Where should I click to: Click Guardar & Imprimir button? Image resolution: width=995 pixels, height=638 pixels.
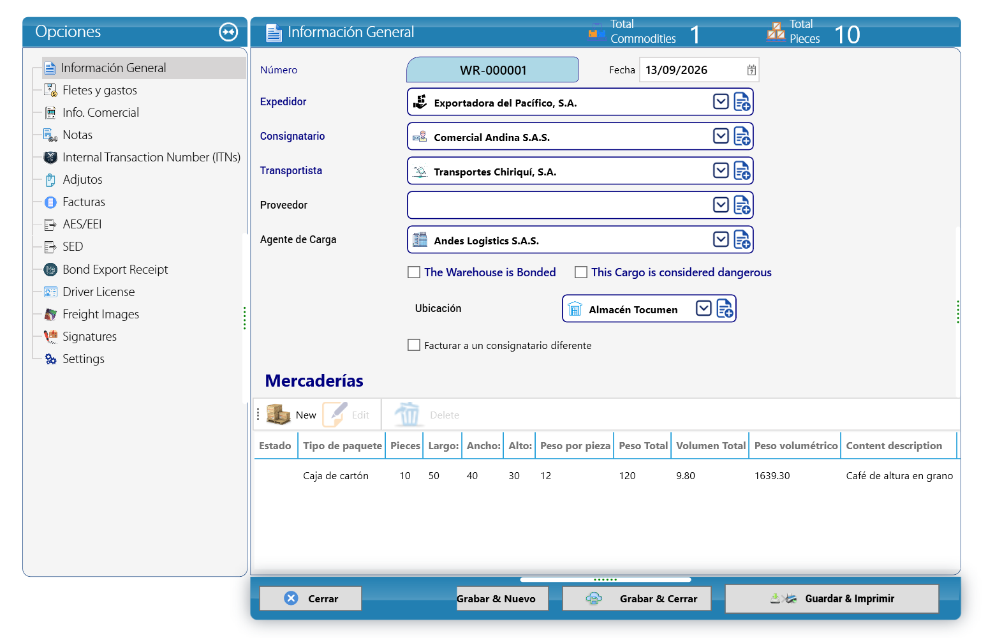point(832,598)
